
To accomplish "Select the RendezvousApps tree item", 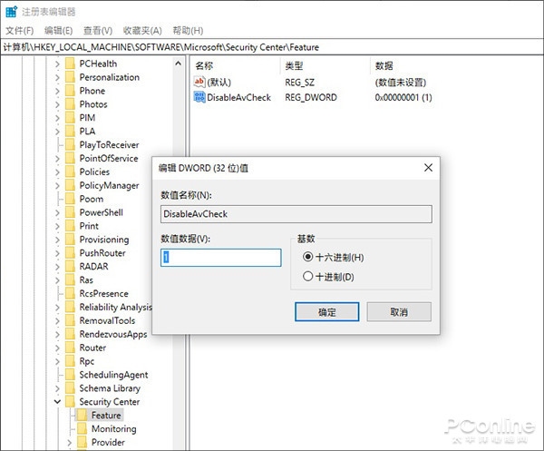I will point(113,334).
